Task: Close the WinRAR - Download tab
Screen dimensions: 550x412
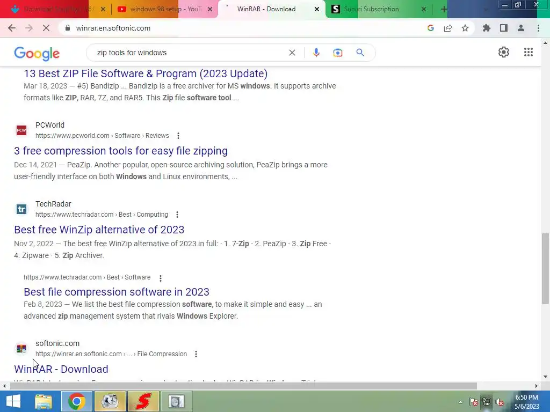Action: [317, 9]
